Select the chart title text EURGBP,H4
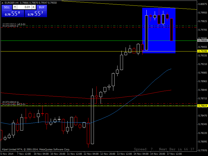The height and width of the screenshot is (156, 208). click(11, 3)
